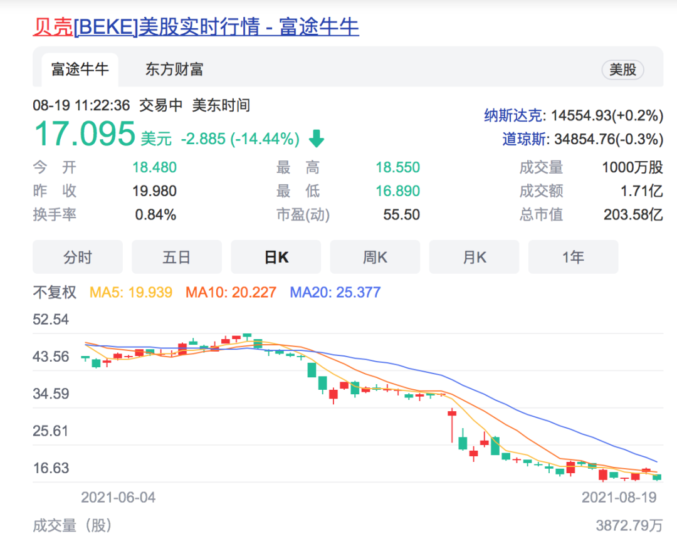Screen dimensions: 677x534
Task: Open the 月K monthly chart view
Action: pyautogui.click(x=474, y=257)
